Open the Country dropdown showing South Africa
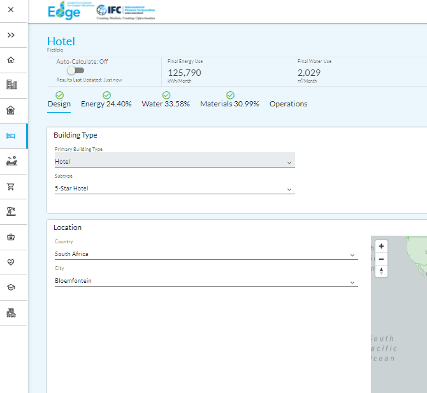 coord(206,254)
